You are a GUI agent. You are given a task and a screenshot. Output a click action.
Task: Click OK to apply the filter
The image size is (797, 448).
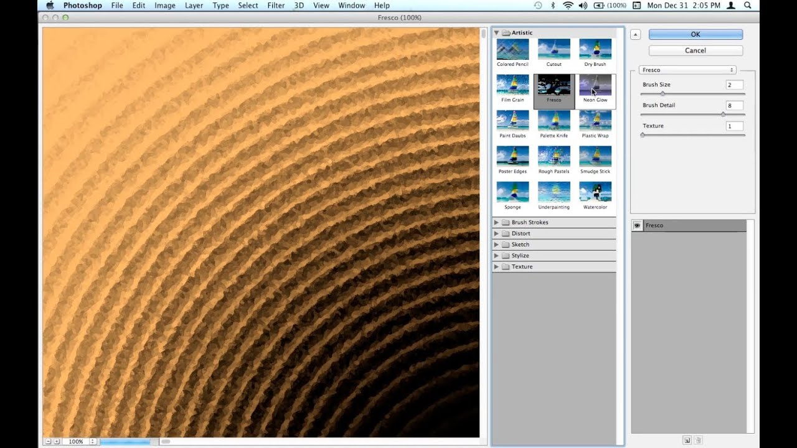tap(696, 35)
